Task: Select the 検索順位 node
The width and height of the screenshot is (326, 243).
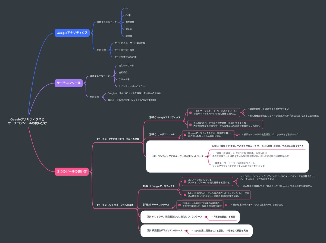Action: point(123,73)
